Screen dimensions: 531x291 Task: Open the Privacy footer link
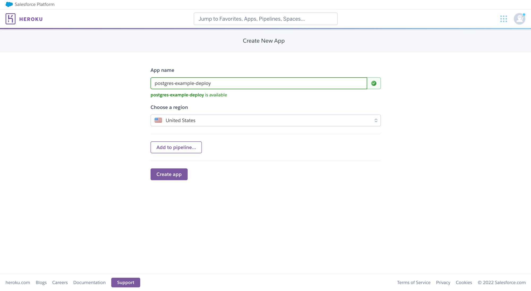(x=443, y=282)
